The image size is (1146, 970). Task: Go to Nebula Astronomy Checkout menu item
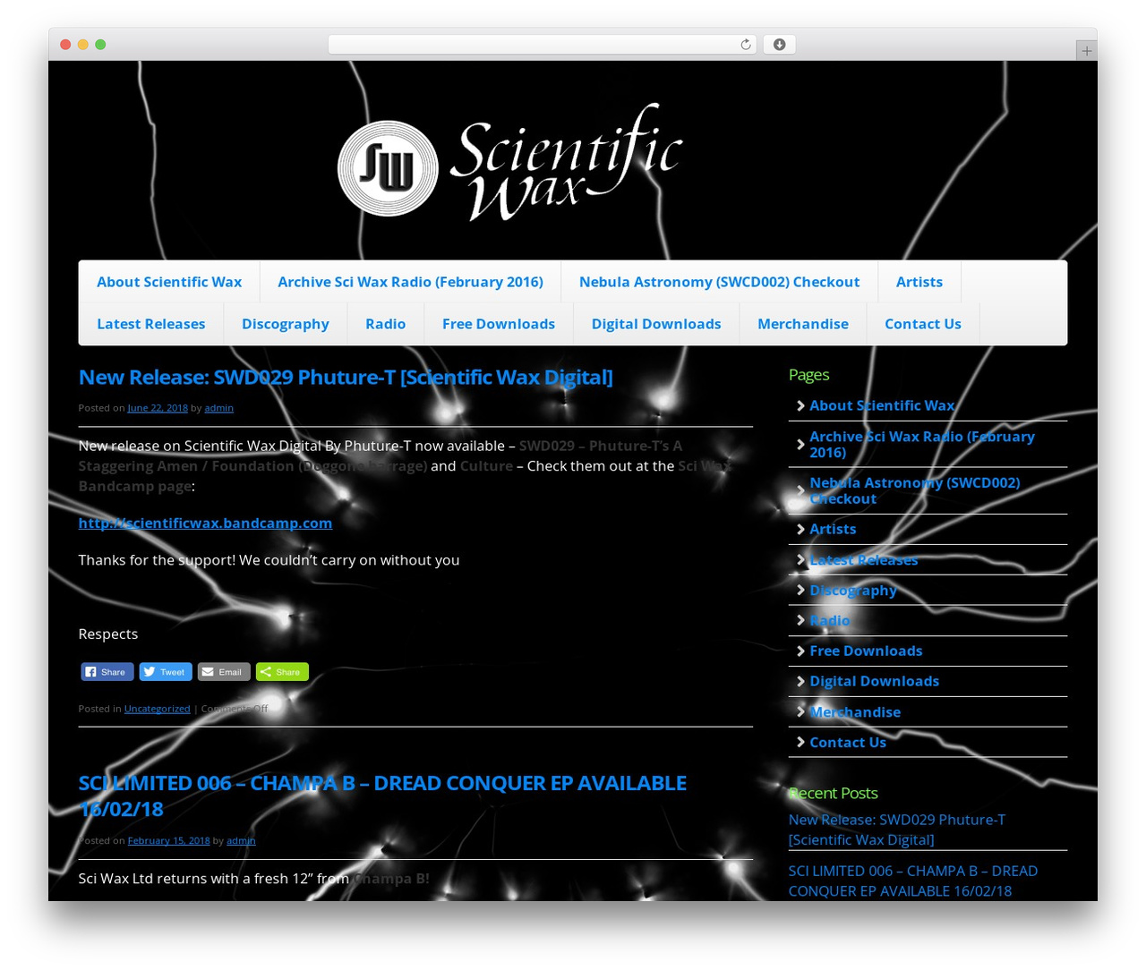coord(719,282)
